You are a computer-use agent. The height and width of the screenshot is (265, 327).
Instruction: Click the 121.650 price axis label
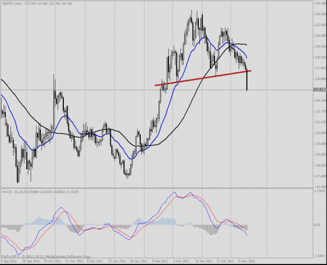click(320, 133)
